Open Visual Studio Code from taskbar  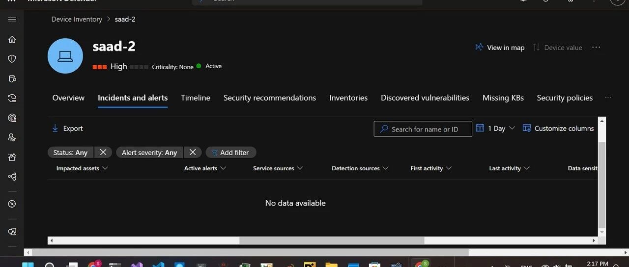(x=158, y=265)
